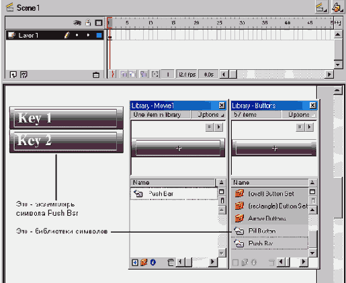Screen dimensions: 346x283
Task: Click New Symbol icon in Movie1 library
Action: (135, 262)
